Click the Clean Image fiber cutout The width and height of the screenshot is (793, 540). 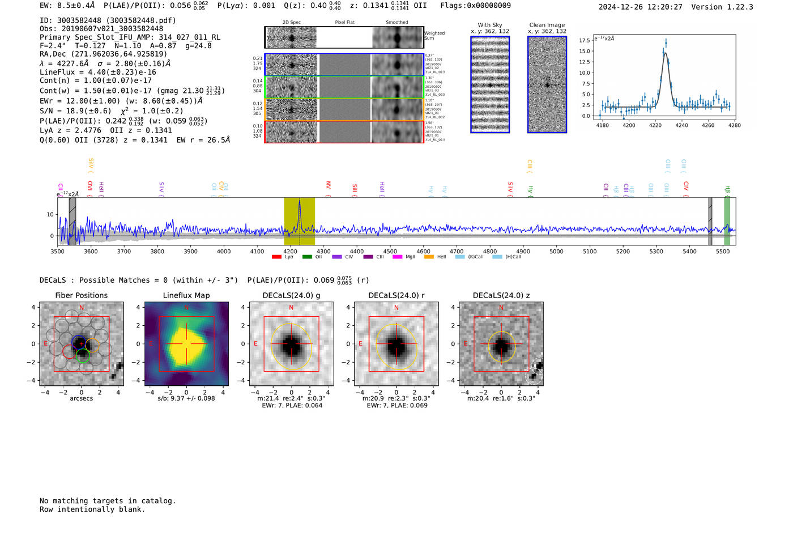pyautogui.click(x=547, y=84)
